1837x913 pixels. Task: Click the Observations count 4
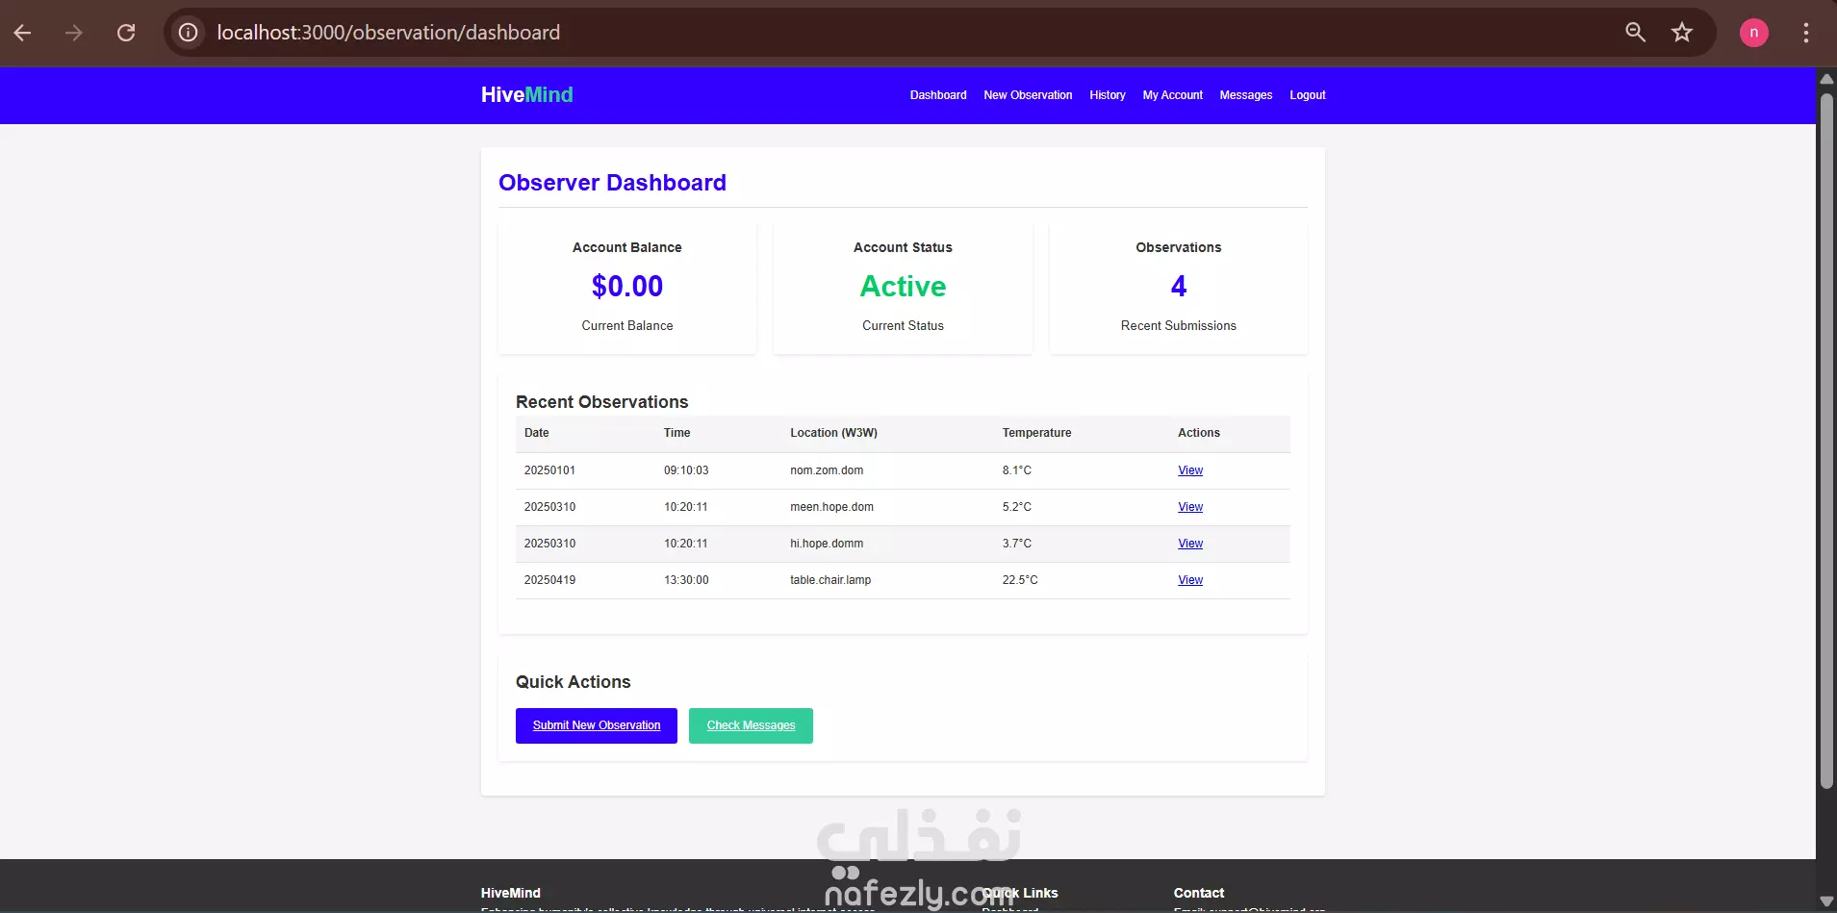click(x=1179, y=286)
